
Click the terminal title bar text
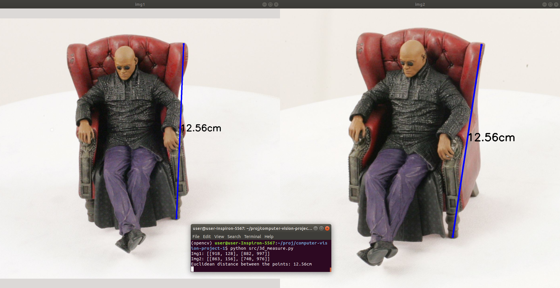[x=252, y=228]
